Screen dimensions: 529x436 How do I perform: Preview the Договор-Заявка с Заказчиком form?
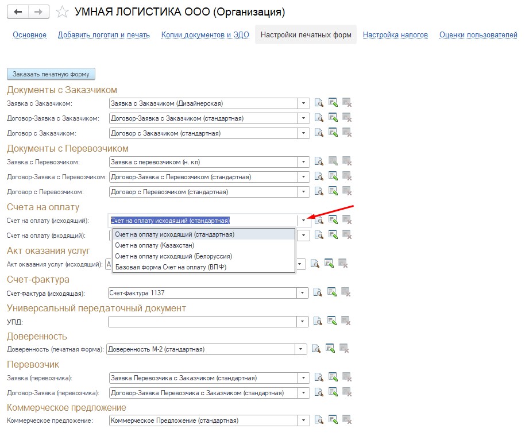click(x=319, y=117)
